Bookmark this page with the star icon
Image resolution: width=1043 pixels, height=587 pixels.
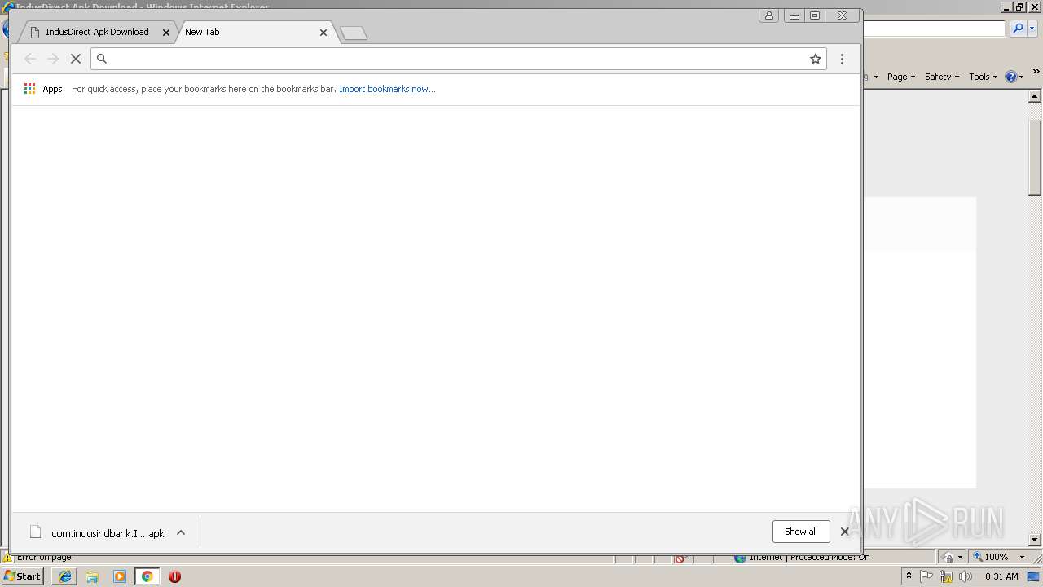[x=815, y=59]
